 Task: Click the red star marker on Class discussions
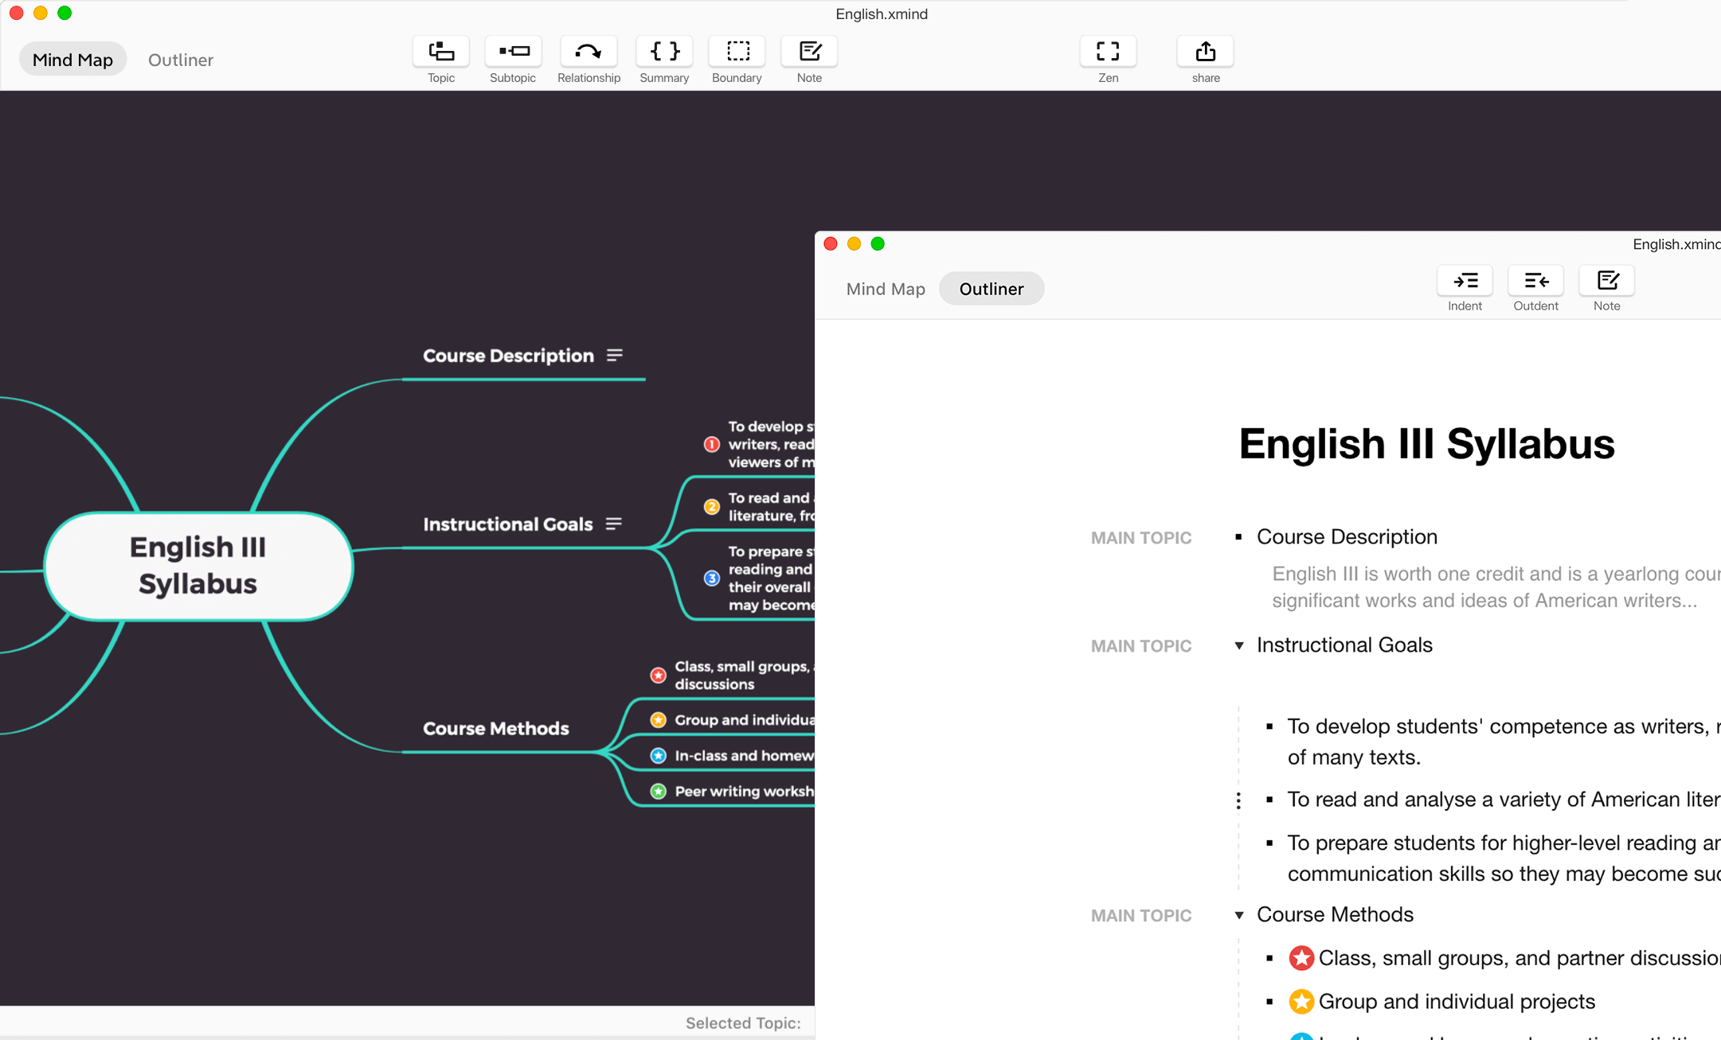pyautogui.click(x=658, y=676)
